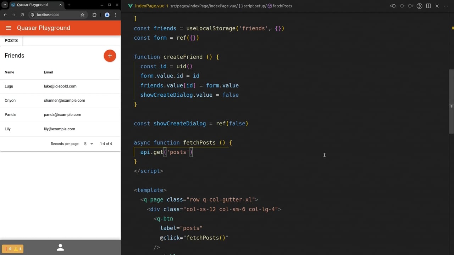Close the Quasar Playground browser tab
Image resolution: width=454 pixels, height=255 pixels.
pyautogui.click(x=61, y=5)
